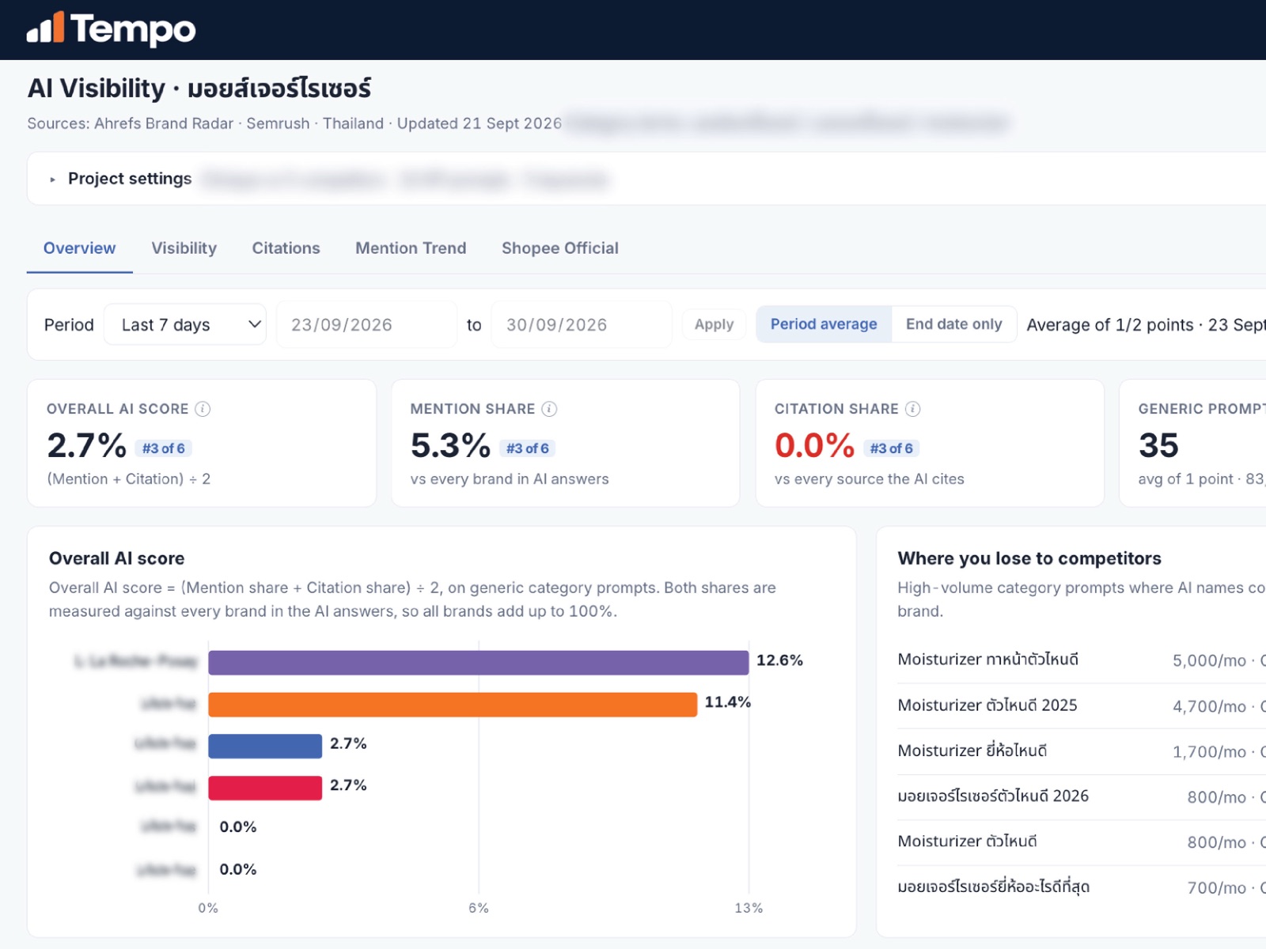
Task: Open the Shopee Official tab
Action: pos(560,248)
